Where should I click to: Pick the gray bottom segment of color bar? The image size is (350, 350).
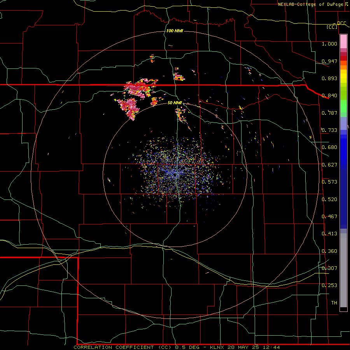point(343,272)
